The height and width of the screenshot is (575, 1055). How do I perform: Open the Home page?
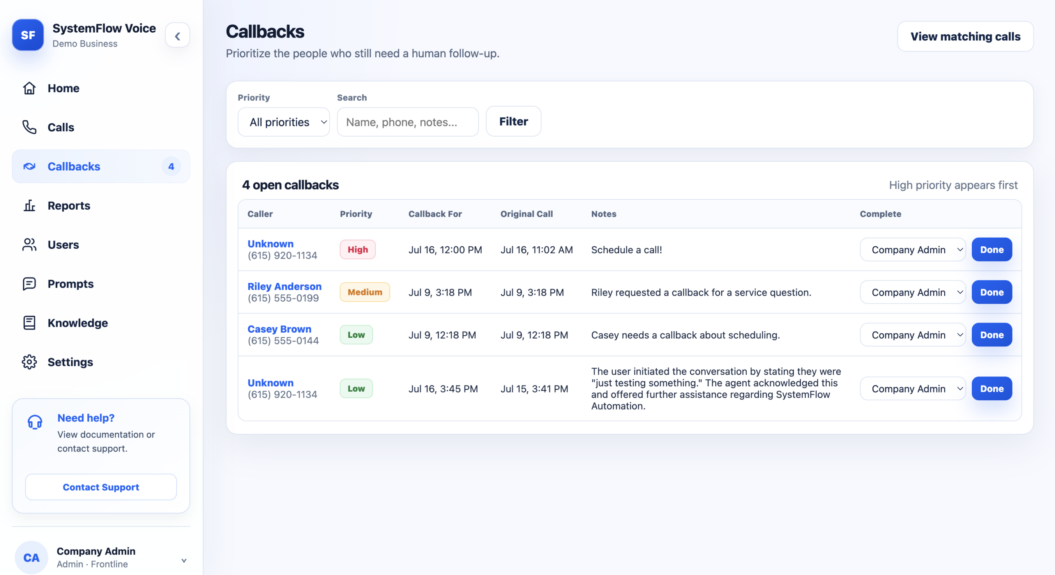[x=101, y=88]
